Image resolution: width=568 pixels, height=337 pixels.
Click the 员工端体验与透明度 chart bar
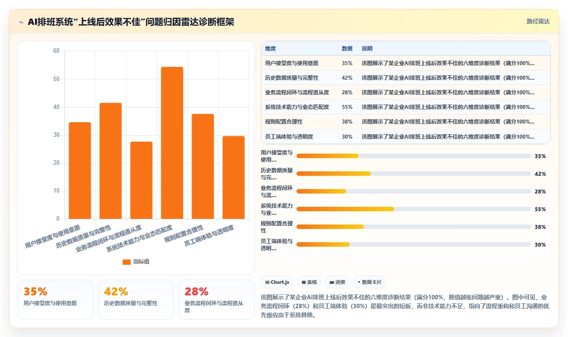pyautogui.click(x=233, y=177)
